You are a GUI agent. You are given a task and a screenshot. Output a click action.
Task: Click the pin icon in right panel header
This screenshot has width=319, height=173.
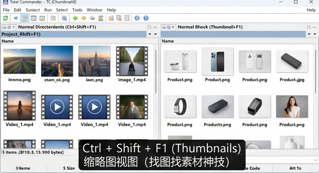[173, 27]
